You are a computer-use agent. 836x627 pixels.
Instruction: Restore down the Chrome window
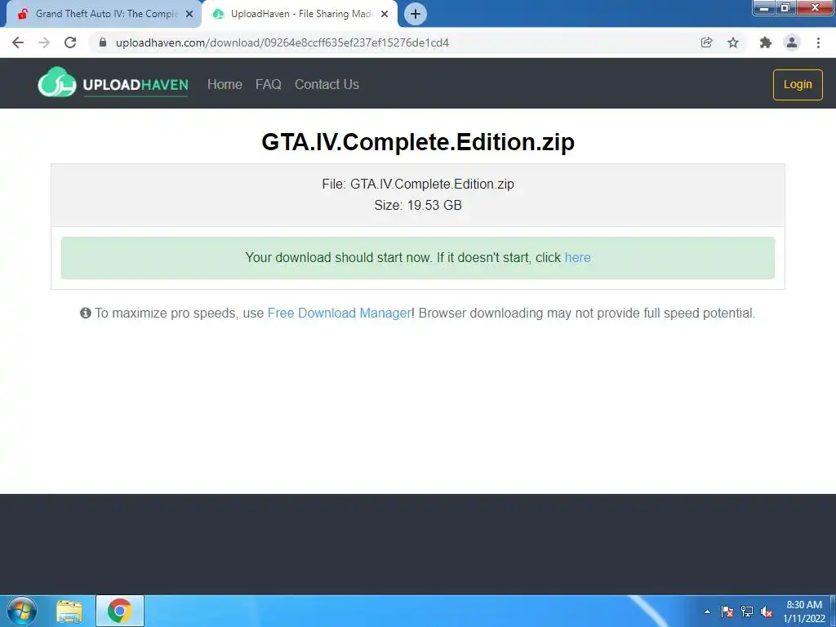tap(785, 7)
